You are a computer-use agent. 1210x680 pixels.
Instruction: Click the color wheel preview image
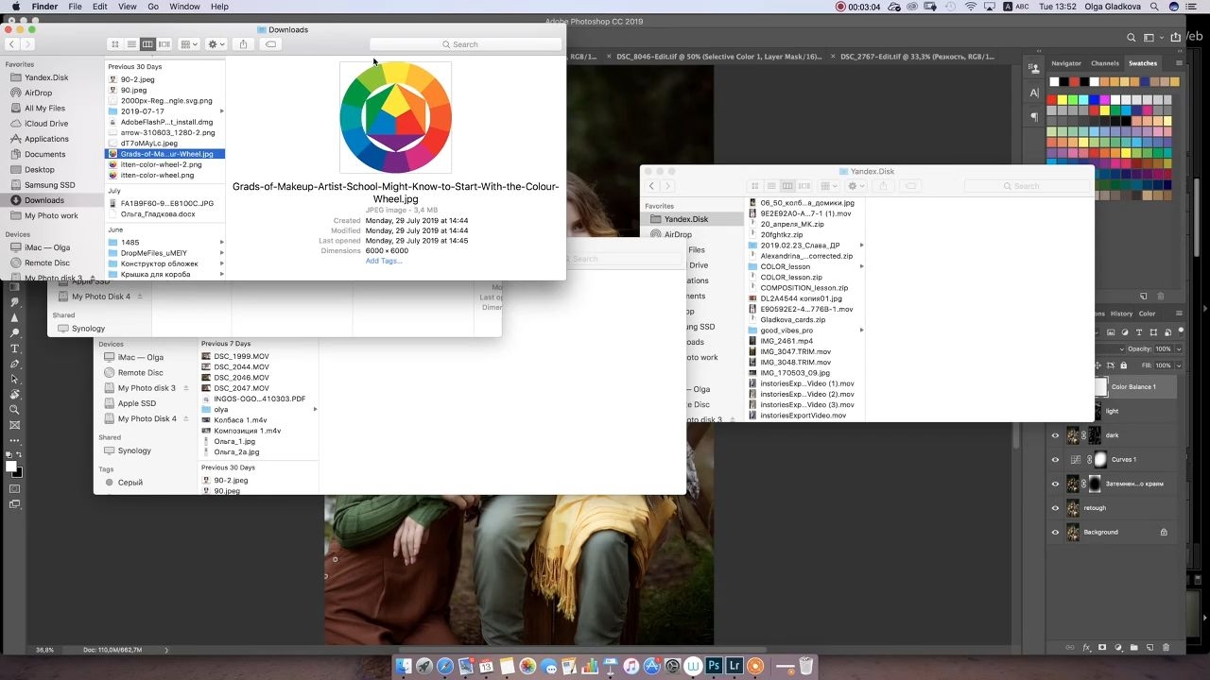click(395, 118)
